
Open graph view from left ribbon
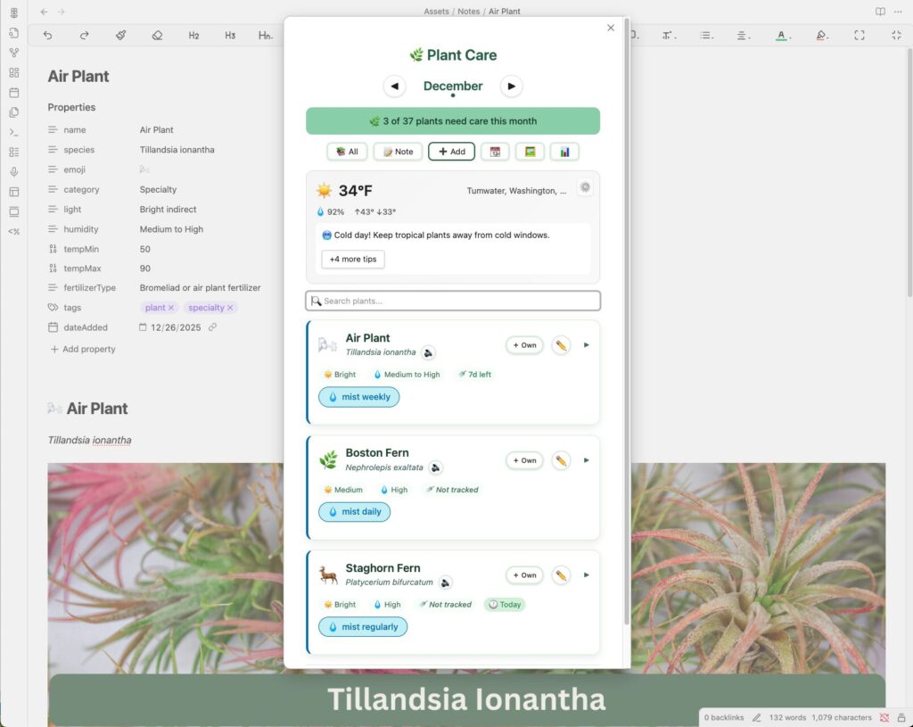click(x=13, y=53)
